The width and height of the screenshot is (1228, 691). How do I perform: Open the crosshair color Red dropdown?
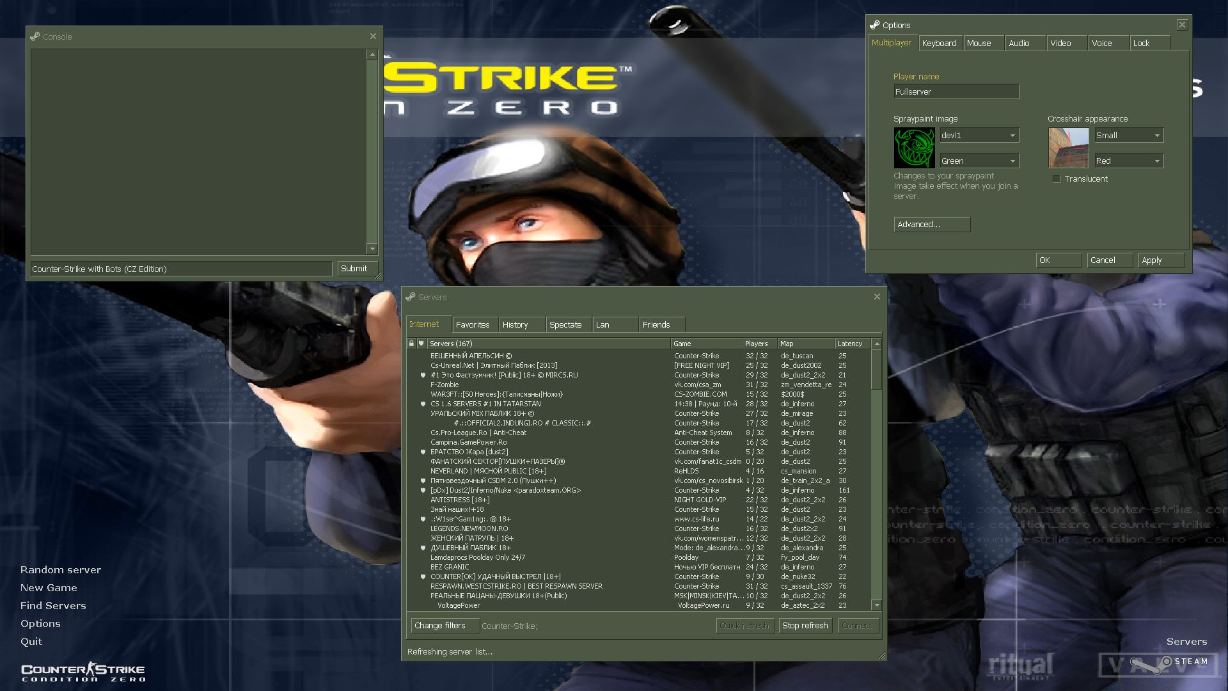pos(1128,161)
